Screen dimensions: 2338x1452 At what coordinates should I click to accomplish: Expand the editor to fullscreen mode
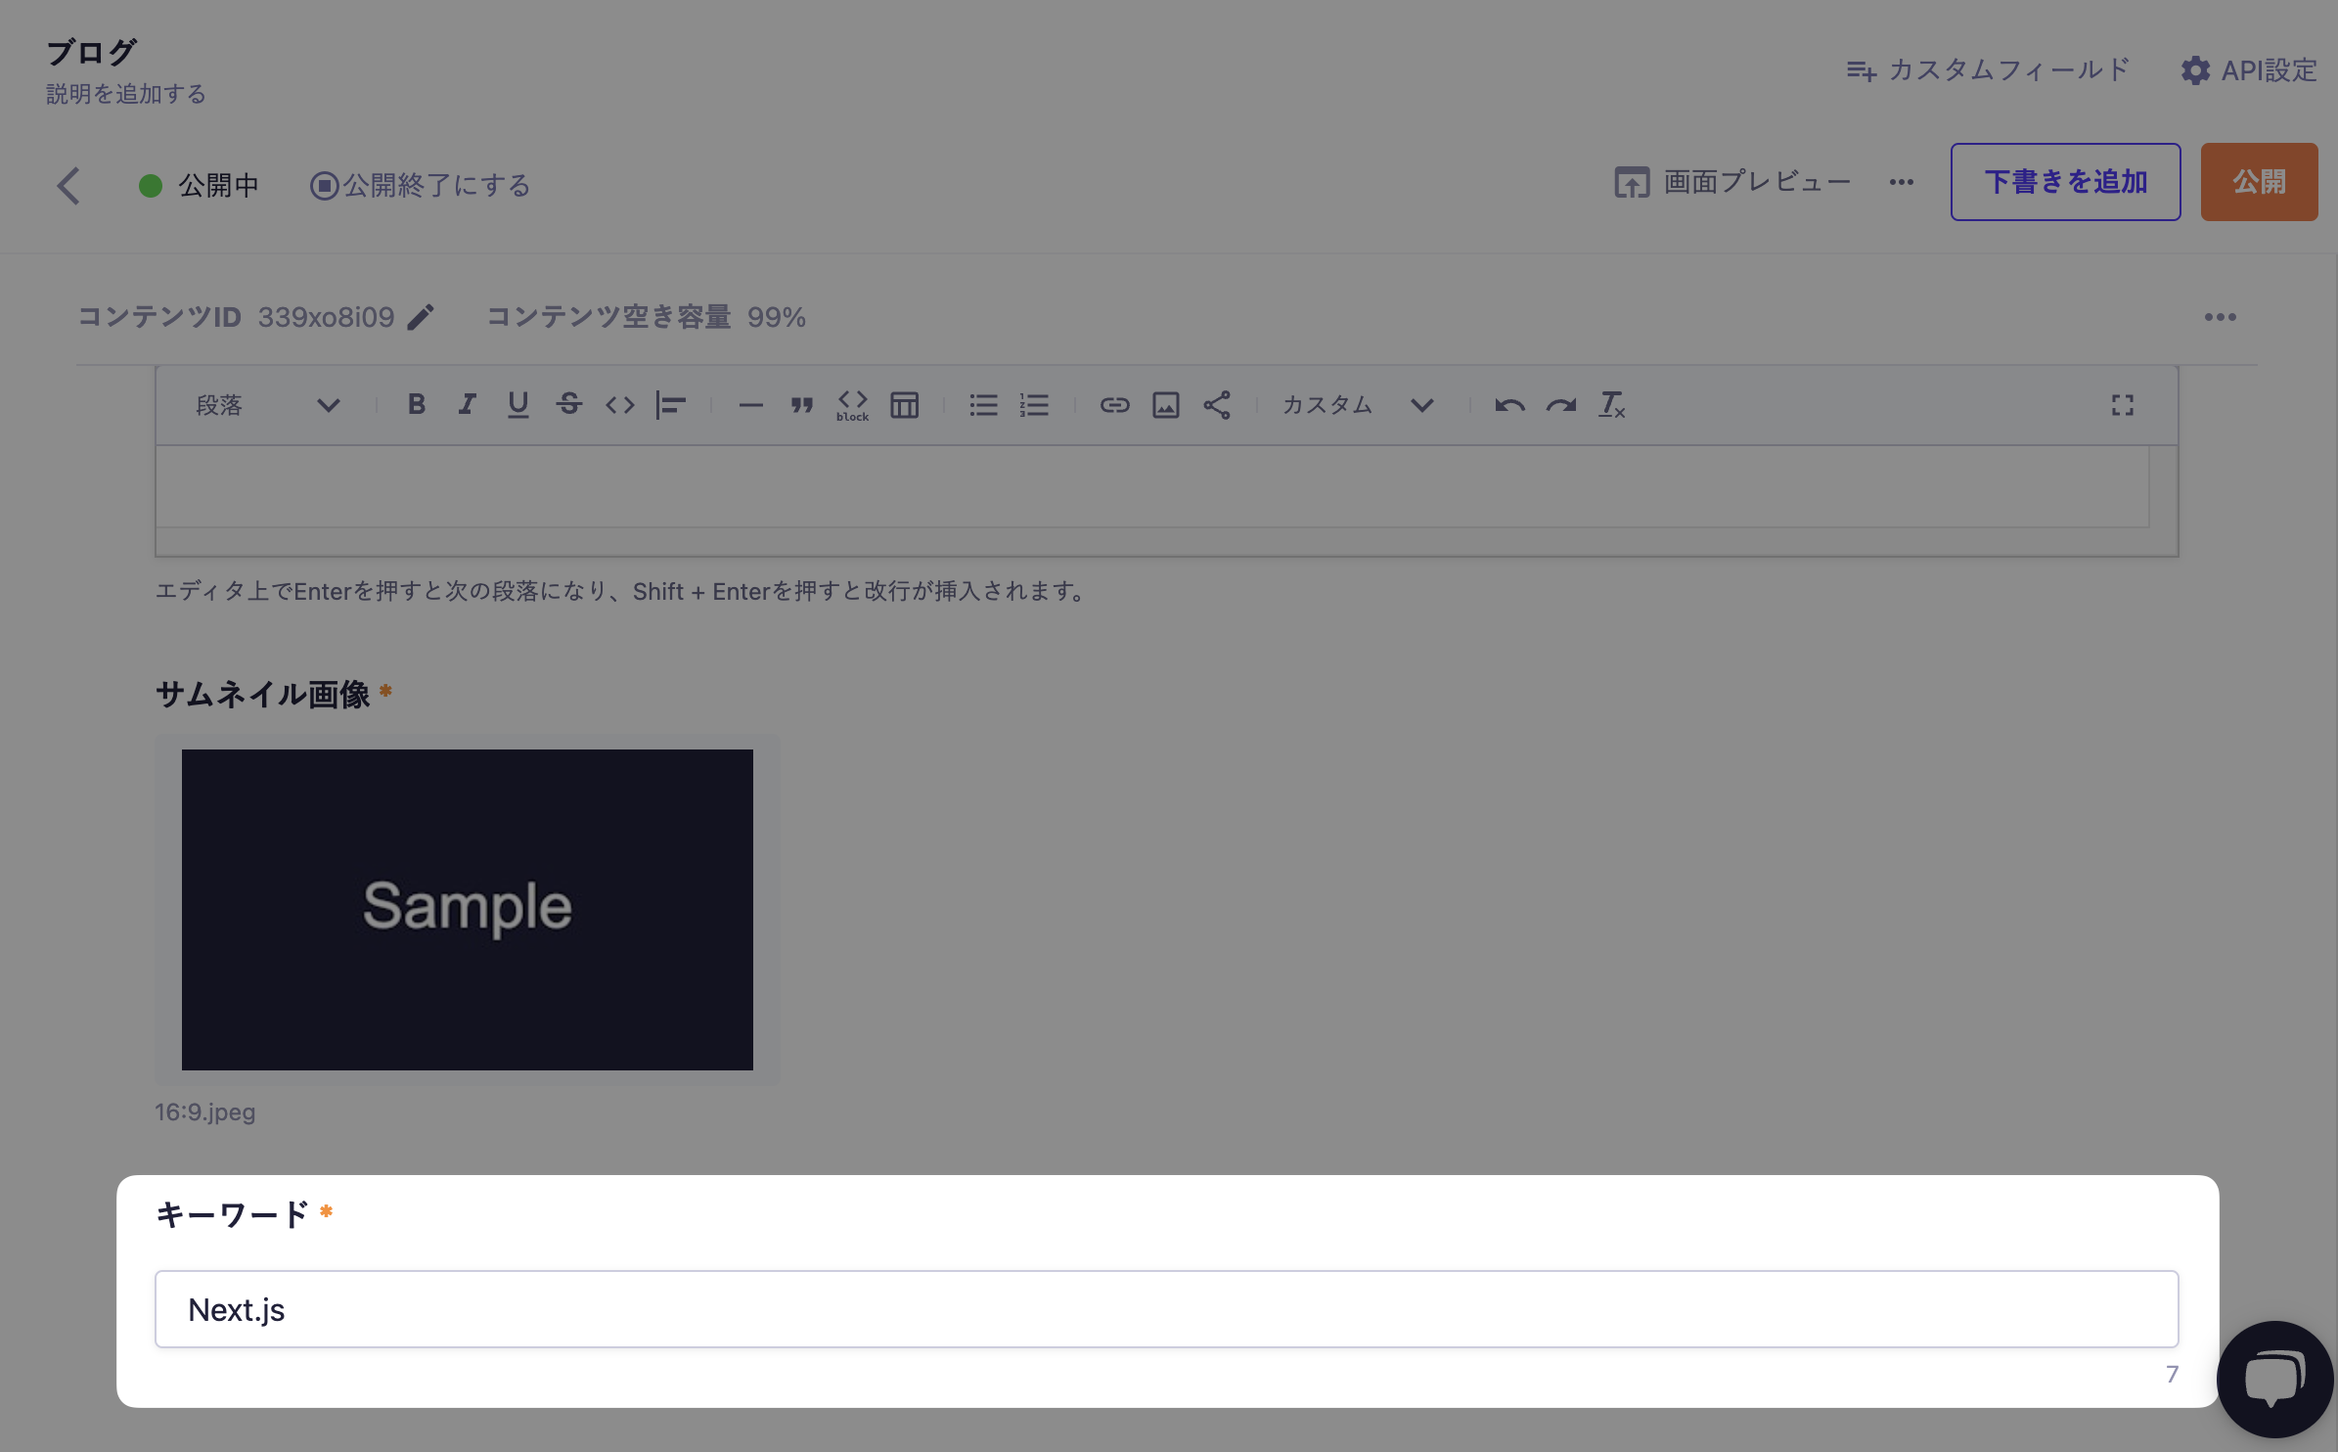click(x=2122, y=404)
